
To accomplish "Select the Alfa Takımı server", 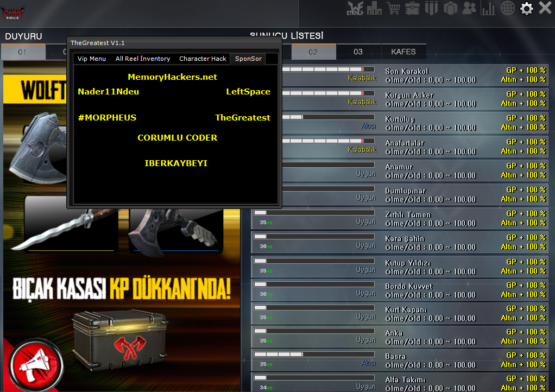I will [x=400, y=383].
